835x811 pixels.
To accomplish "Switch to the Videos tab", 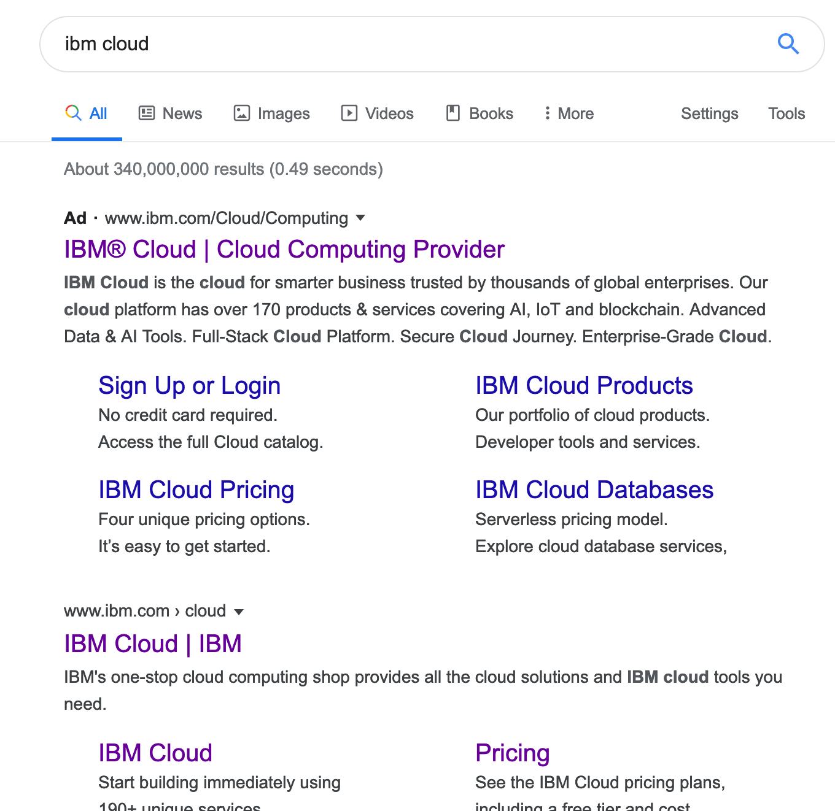I will (x=378, y=113).
